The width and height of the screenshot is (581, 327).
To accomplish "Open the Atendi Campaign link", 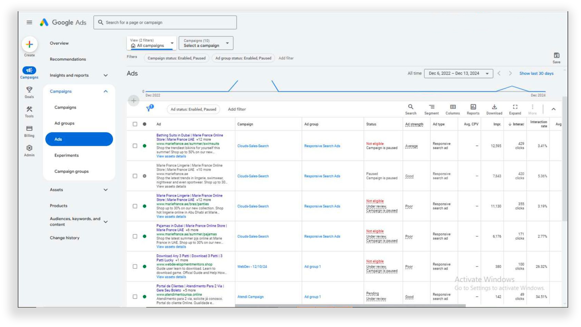I will (250, 297).
